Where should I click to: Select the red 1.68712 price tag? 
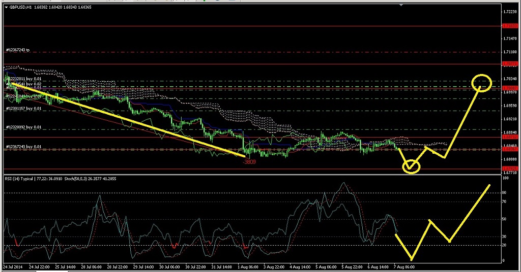click(509, 137)
